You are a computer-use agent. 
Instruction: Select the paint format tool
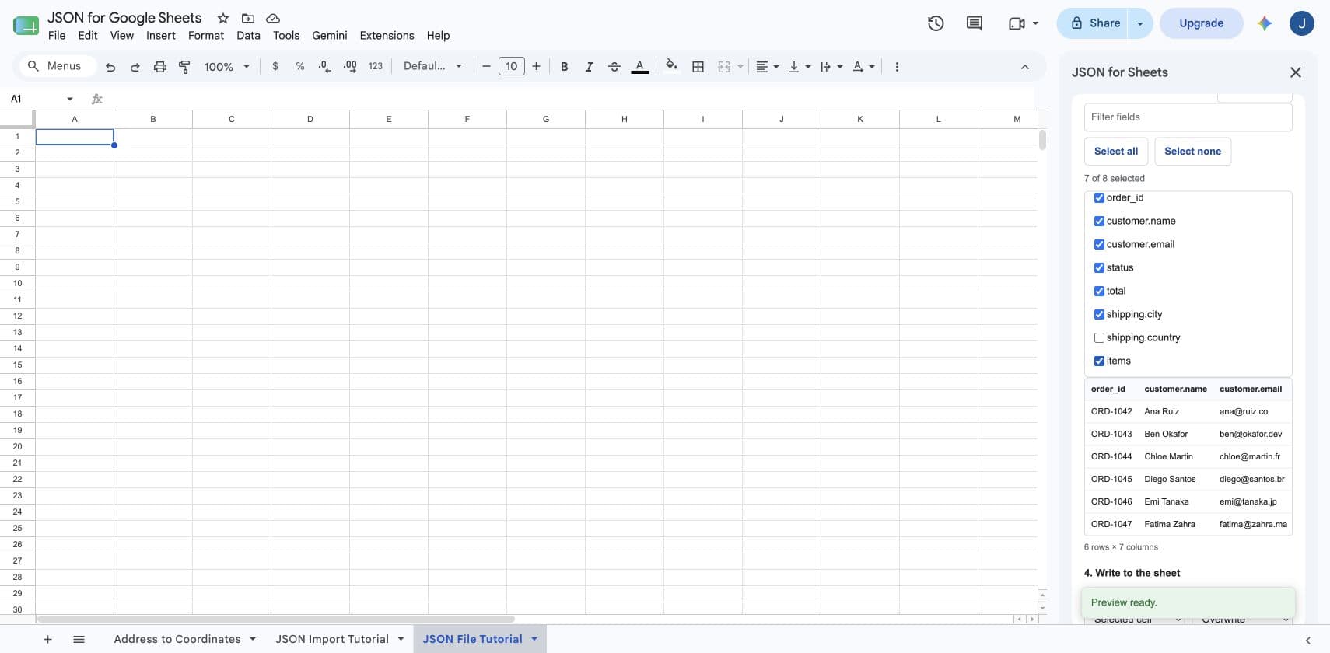pyautogui.click(x=185, y=67)
